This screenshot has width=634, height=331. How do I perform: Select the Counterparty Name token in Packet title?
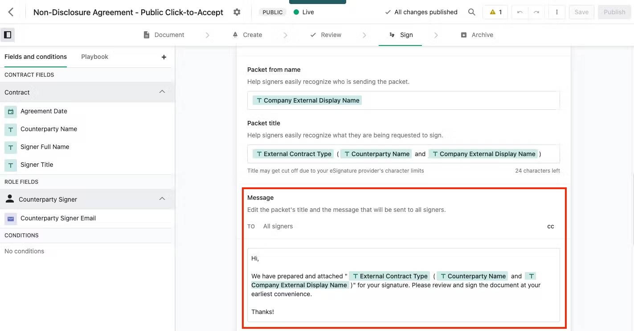point(376,153)
